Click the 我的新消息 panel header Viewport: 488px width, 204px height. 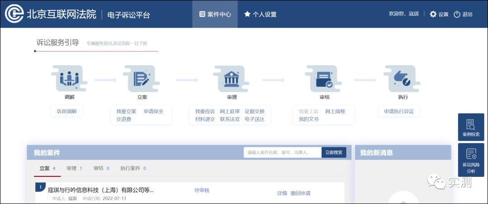pos(403,152)
